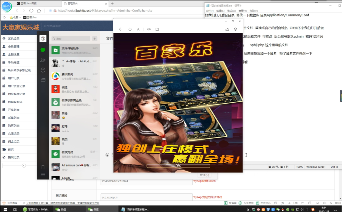This screenshot has width=342, height=212.
Task: Open the 桃娃 chat
Action: tap(74, 89)
